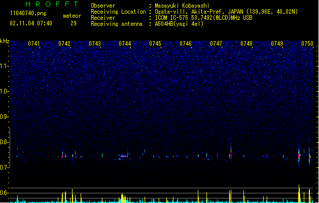Click the HROFFT title text

tap(52, 4)
